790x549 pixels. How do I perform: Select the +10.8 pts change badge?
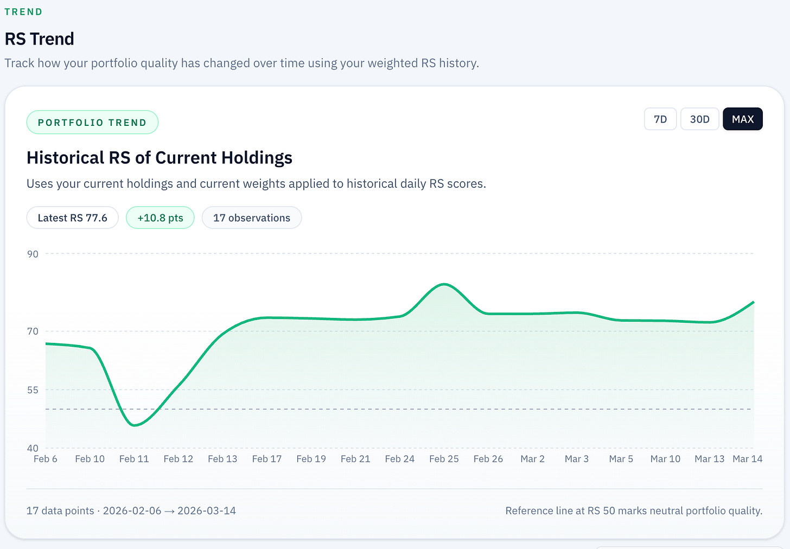point(160,218)
